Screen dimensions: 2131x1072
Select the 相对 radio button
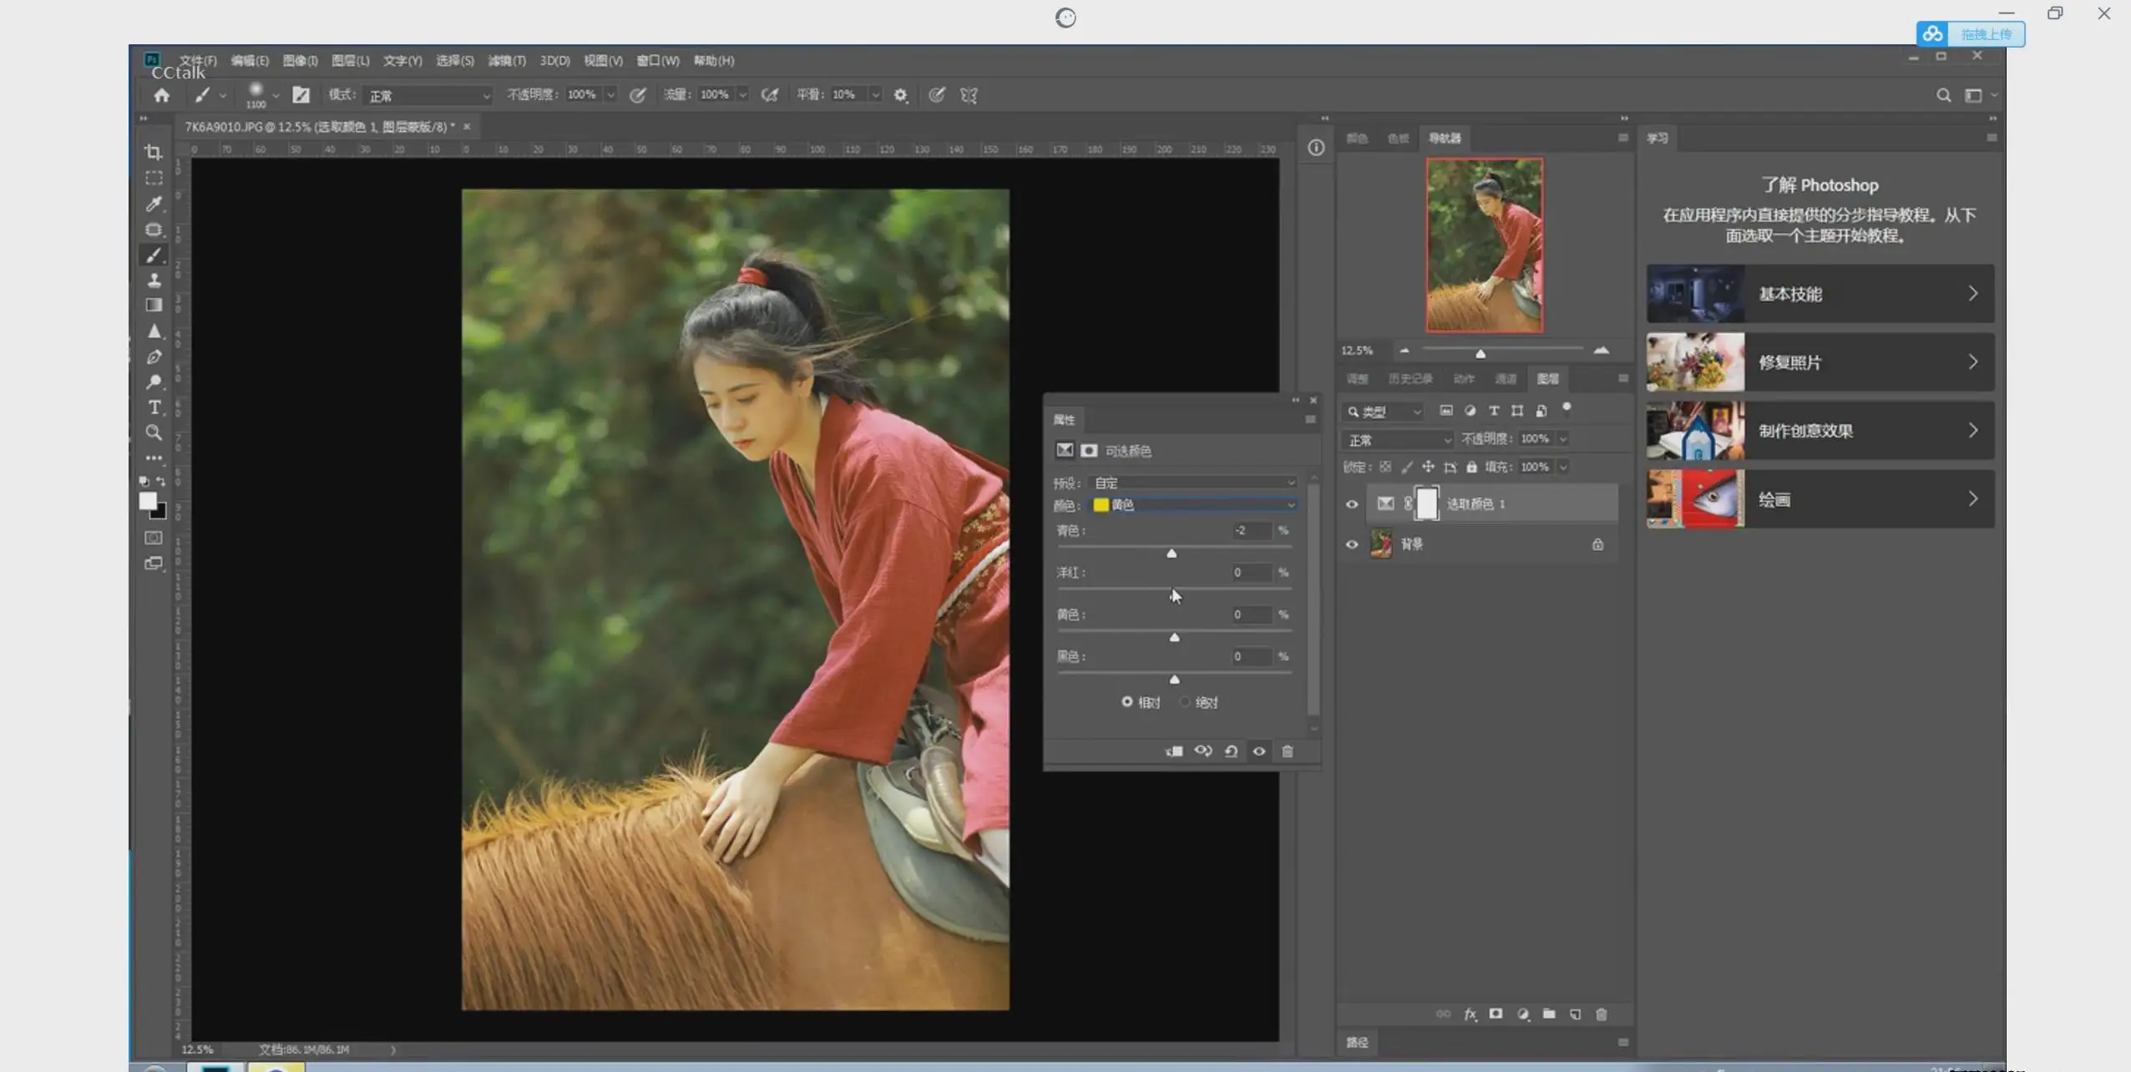(x=1127, y=702)
